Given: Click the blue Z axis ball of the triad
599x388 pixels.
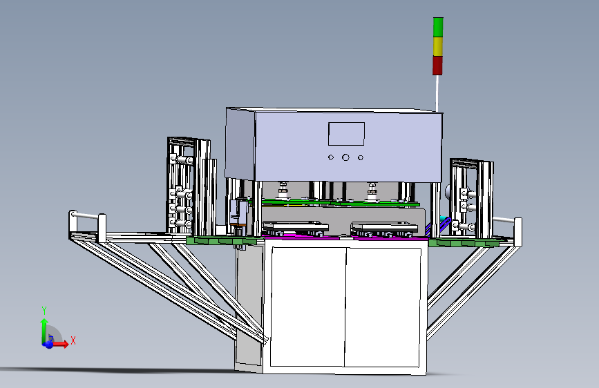Looking at the screenshot, I should point(48,345).
